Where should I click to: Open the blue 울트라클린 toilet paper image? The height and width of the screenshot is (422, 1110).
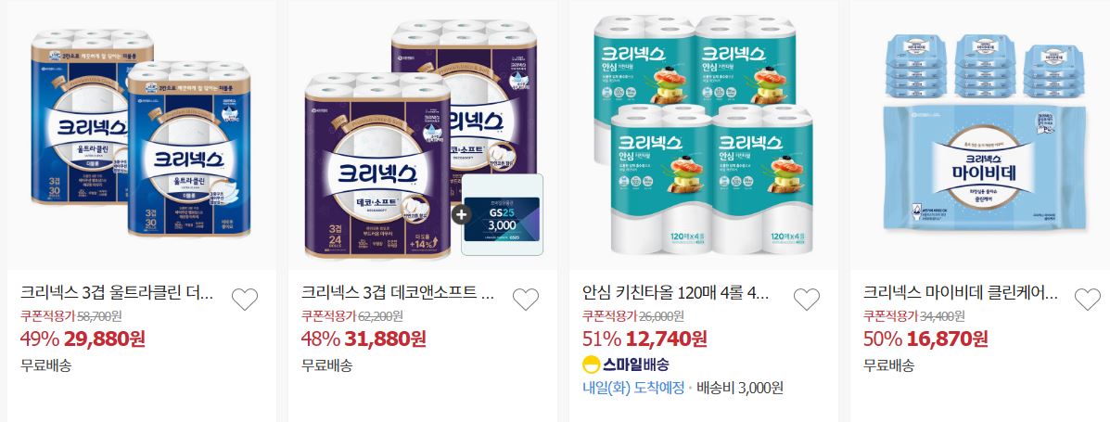(x=142, y=134)
